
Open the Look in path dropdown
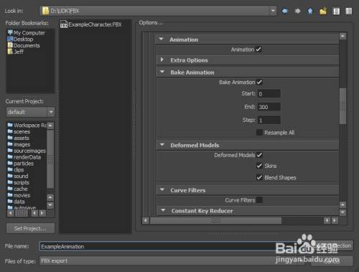pyautogui.click(x=273, y=11)
